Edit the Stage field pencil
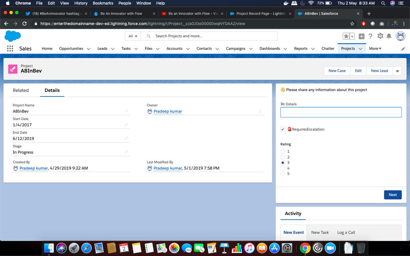Viewport: 410px width, 256px height. 126,152
